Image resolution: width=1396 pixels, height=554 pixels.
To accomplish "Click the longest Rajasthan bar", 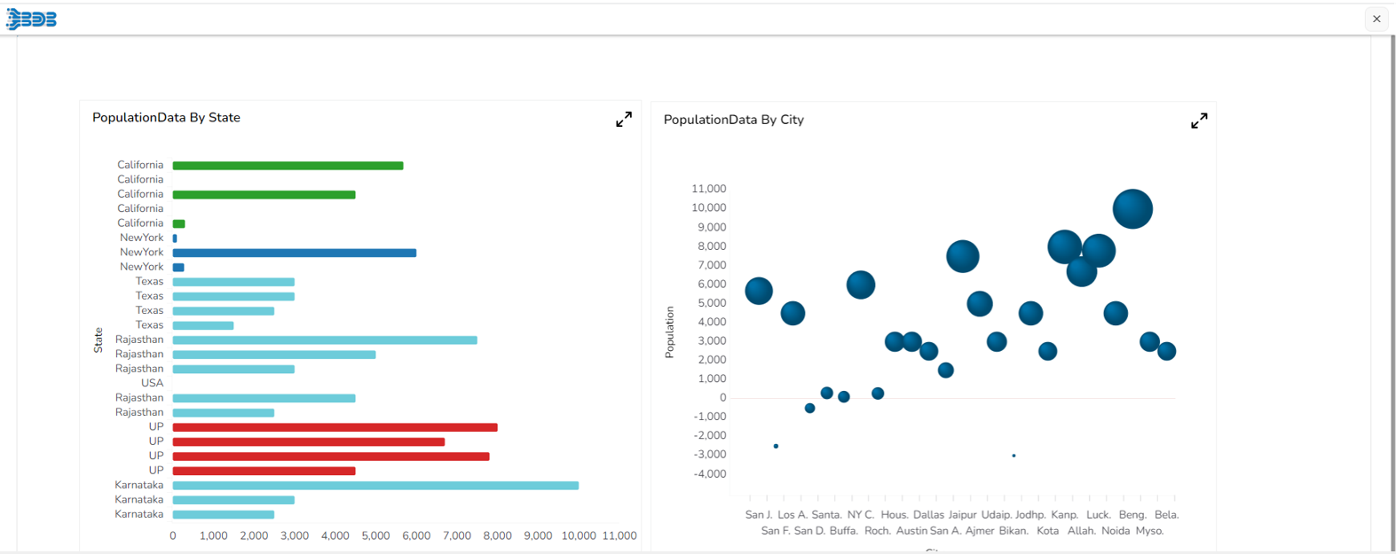I will click(325, 340).
